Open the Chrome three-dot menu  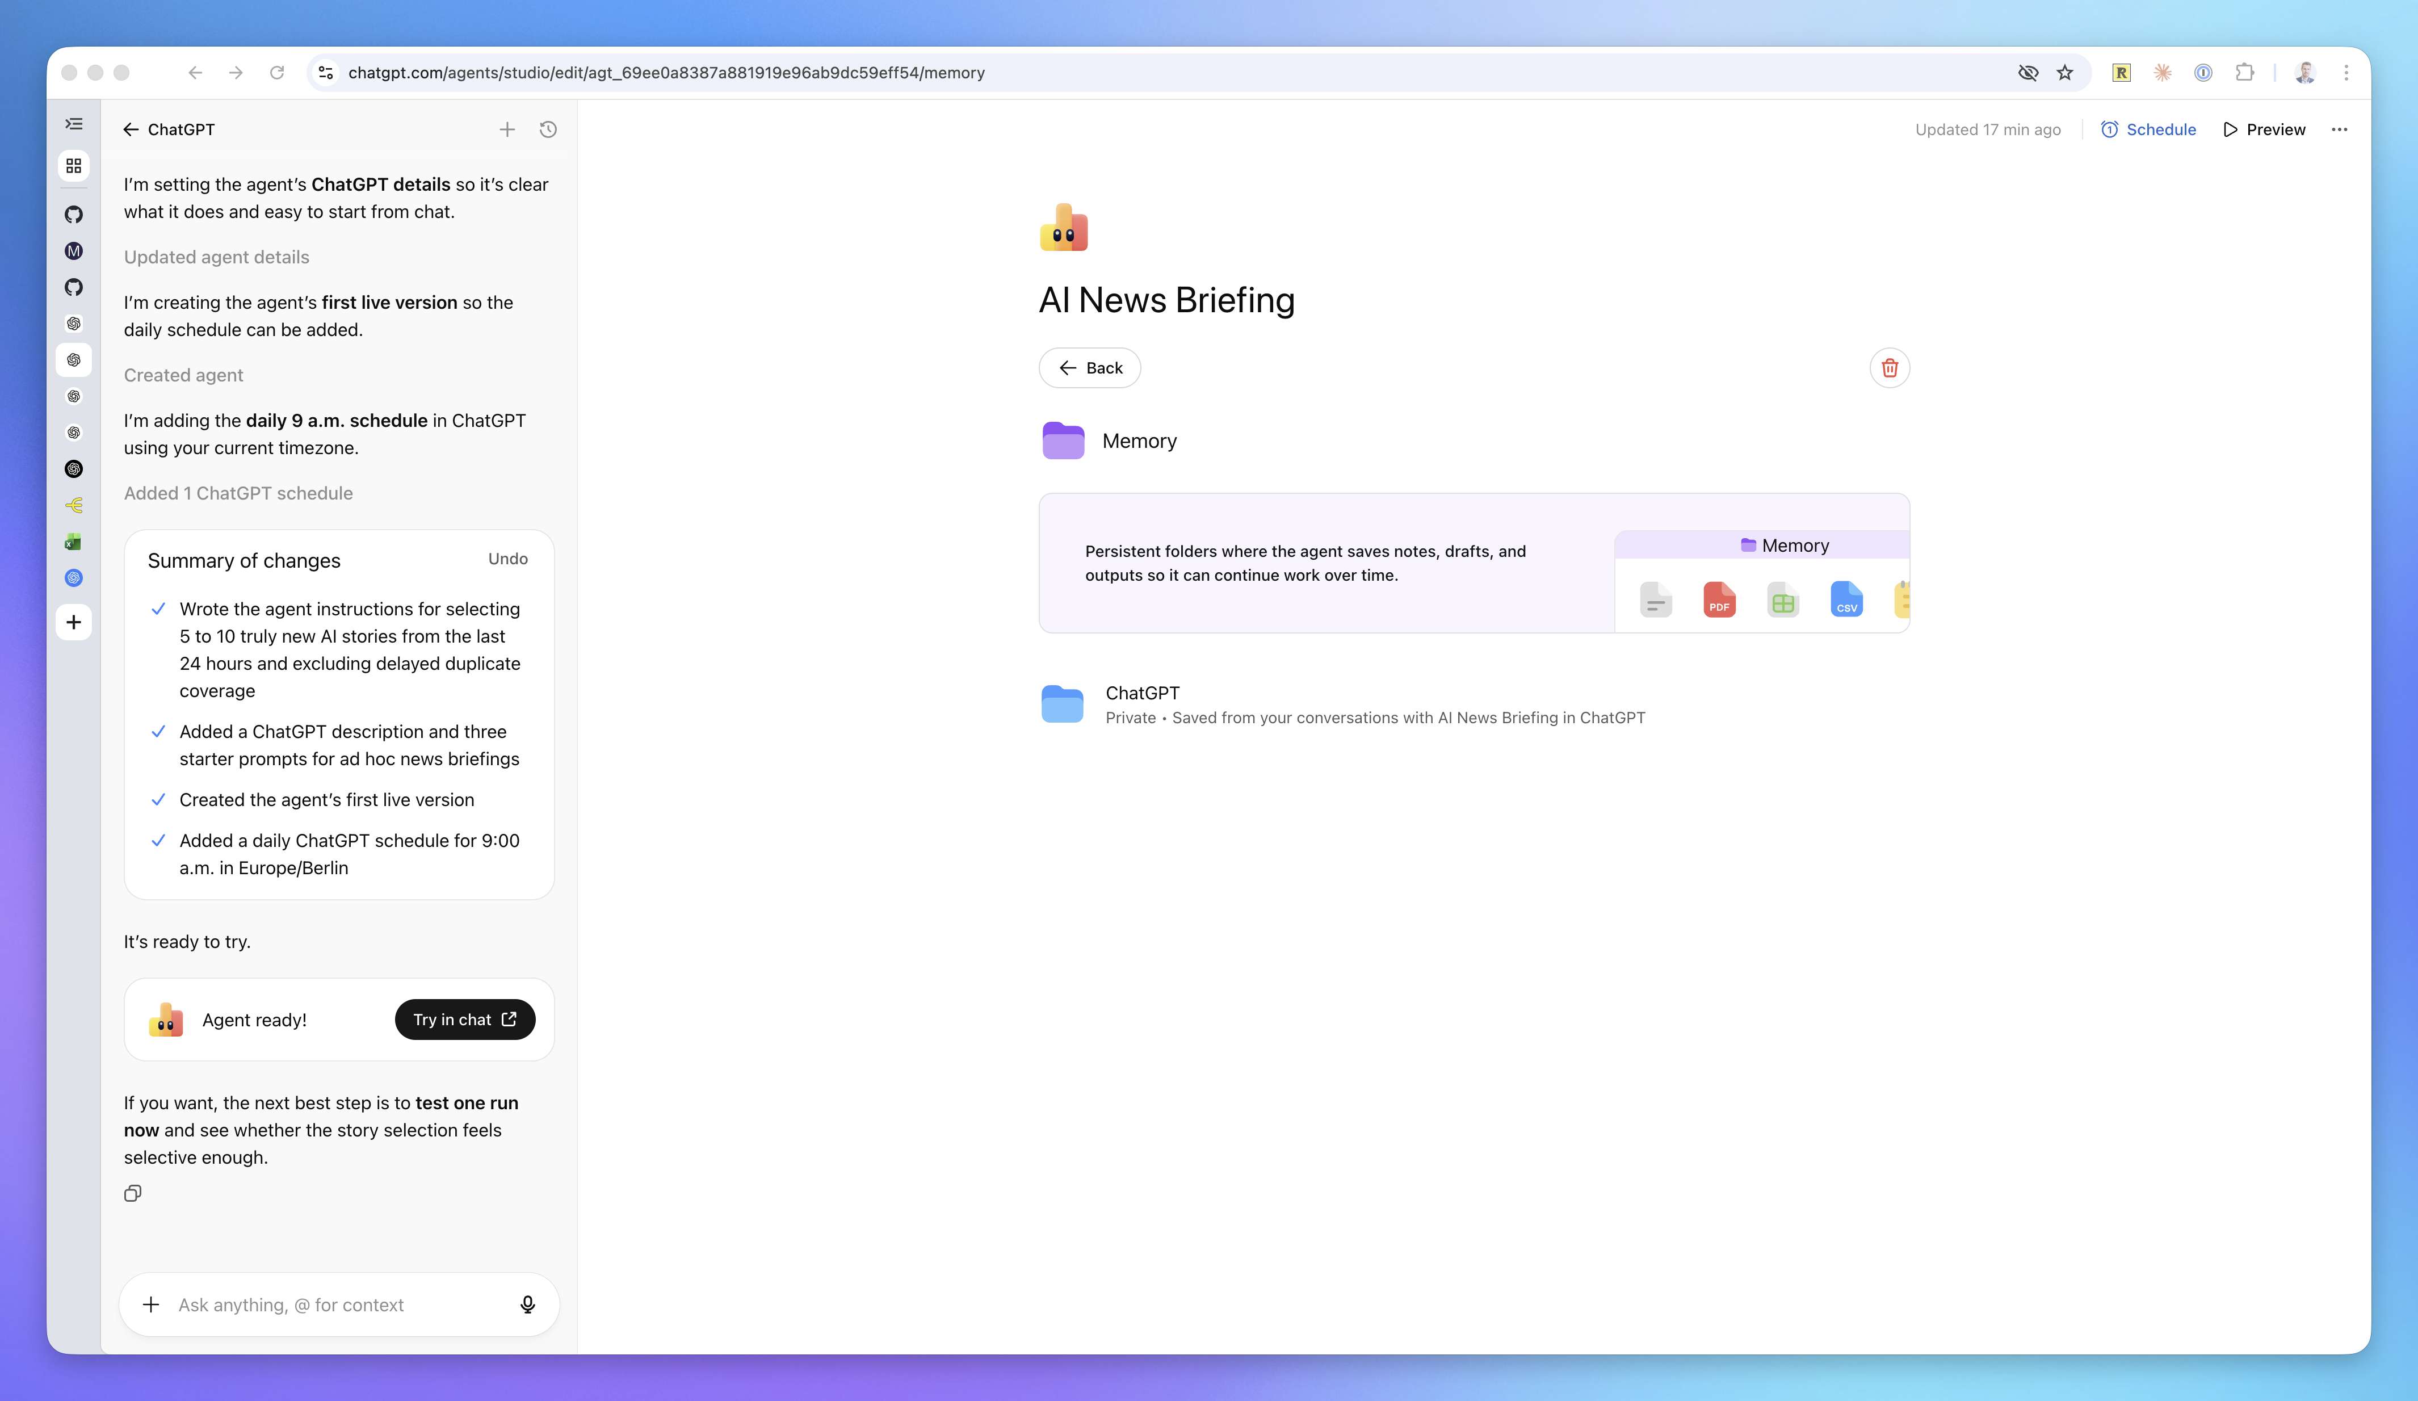[2346, 72]
